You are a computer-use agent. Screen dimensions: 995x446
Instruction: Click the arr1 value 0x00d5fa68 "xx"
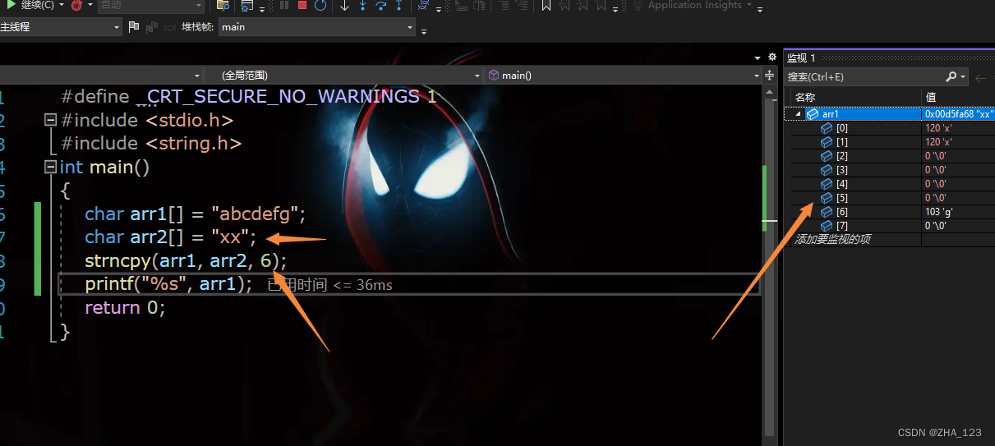[959, 114]
